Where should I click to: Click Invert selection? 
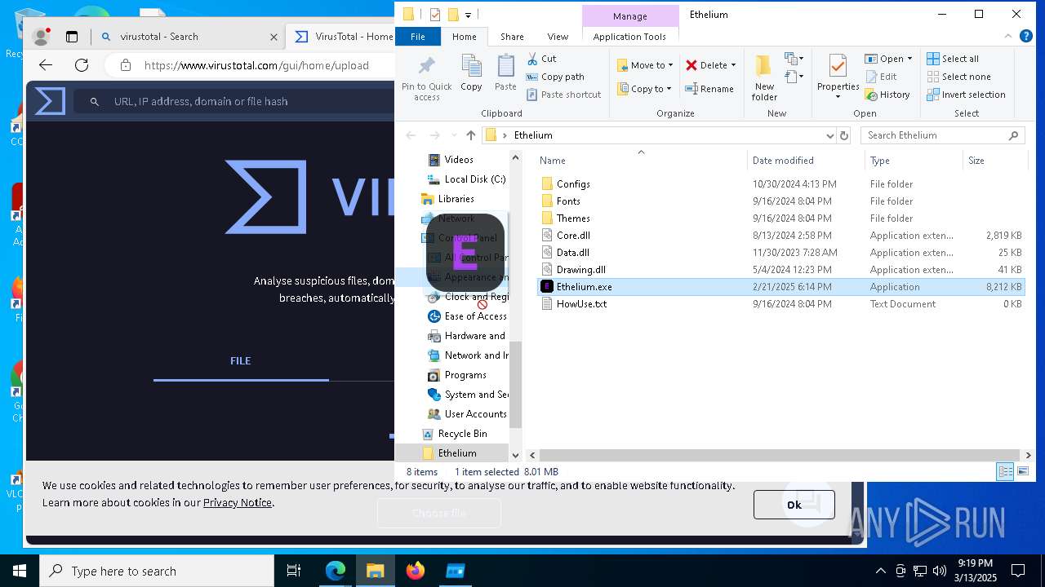click(x=966, y=95)
